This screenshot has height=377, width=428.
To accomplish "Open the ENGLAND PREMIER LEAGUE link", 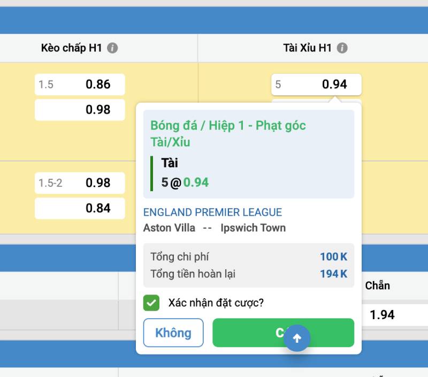I will click(212, 213).
